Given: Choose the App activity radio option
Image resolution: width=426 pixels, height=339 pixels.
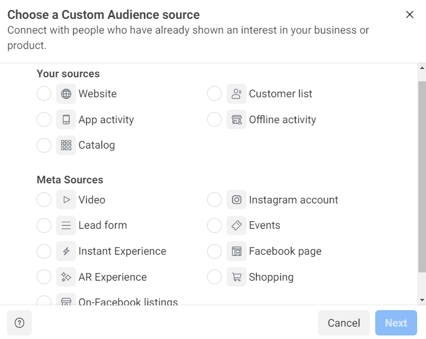Looking at the screenshot, I should coord(44,120).
